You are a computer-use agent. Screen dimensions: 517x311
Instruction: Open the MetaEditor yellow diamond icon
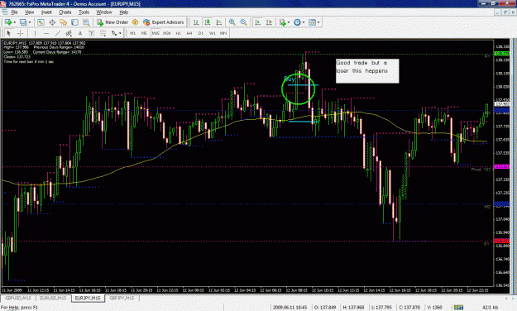pyautogui.click(x=135, y=22)
